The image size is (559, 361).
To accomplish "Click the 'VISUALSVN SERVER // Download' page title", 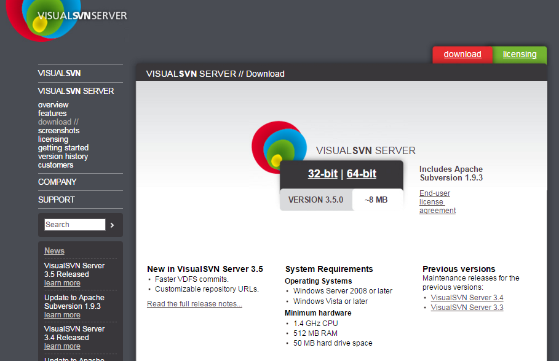I will click(215, 74).
